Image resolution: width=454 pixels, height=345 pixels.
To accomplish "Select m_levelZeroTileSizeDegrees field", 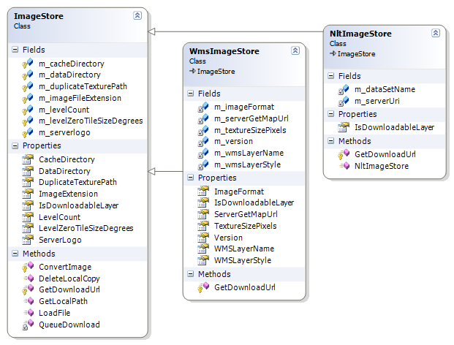I will pos(91,121).
